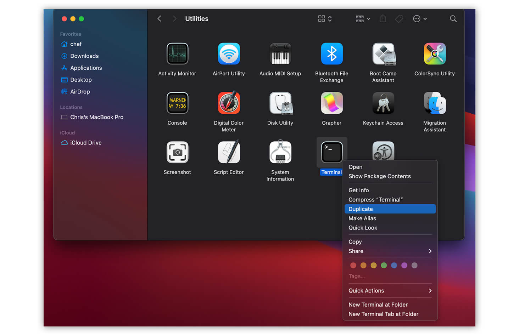Open Migration Assistant
The height and width of the screenshot is (336, 519).
tap(435, 103)
